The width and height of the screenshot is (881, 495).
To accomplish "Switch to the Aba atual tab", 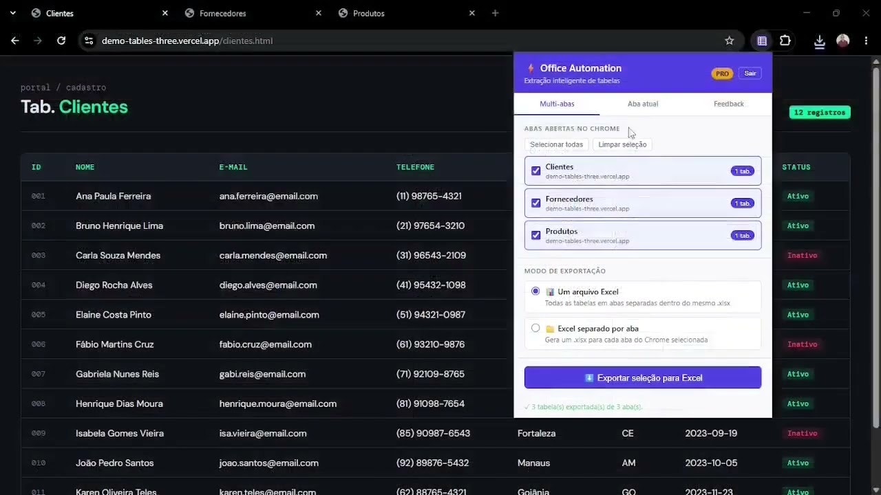I will pyautogui.click(x=643, y=104).
